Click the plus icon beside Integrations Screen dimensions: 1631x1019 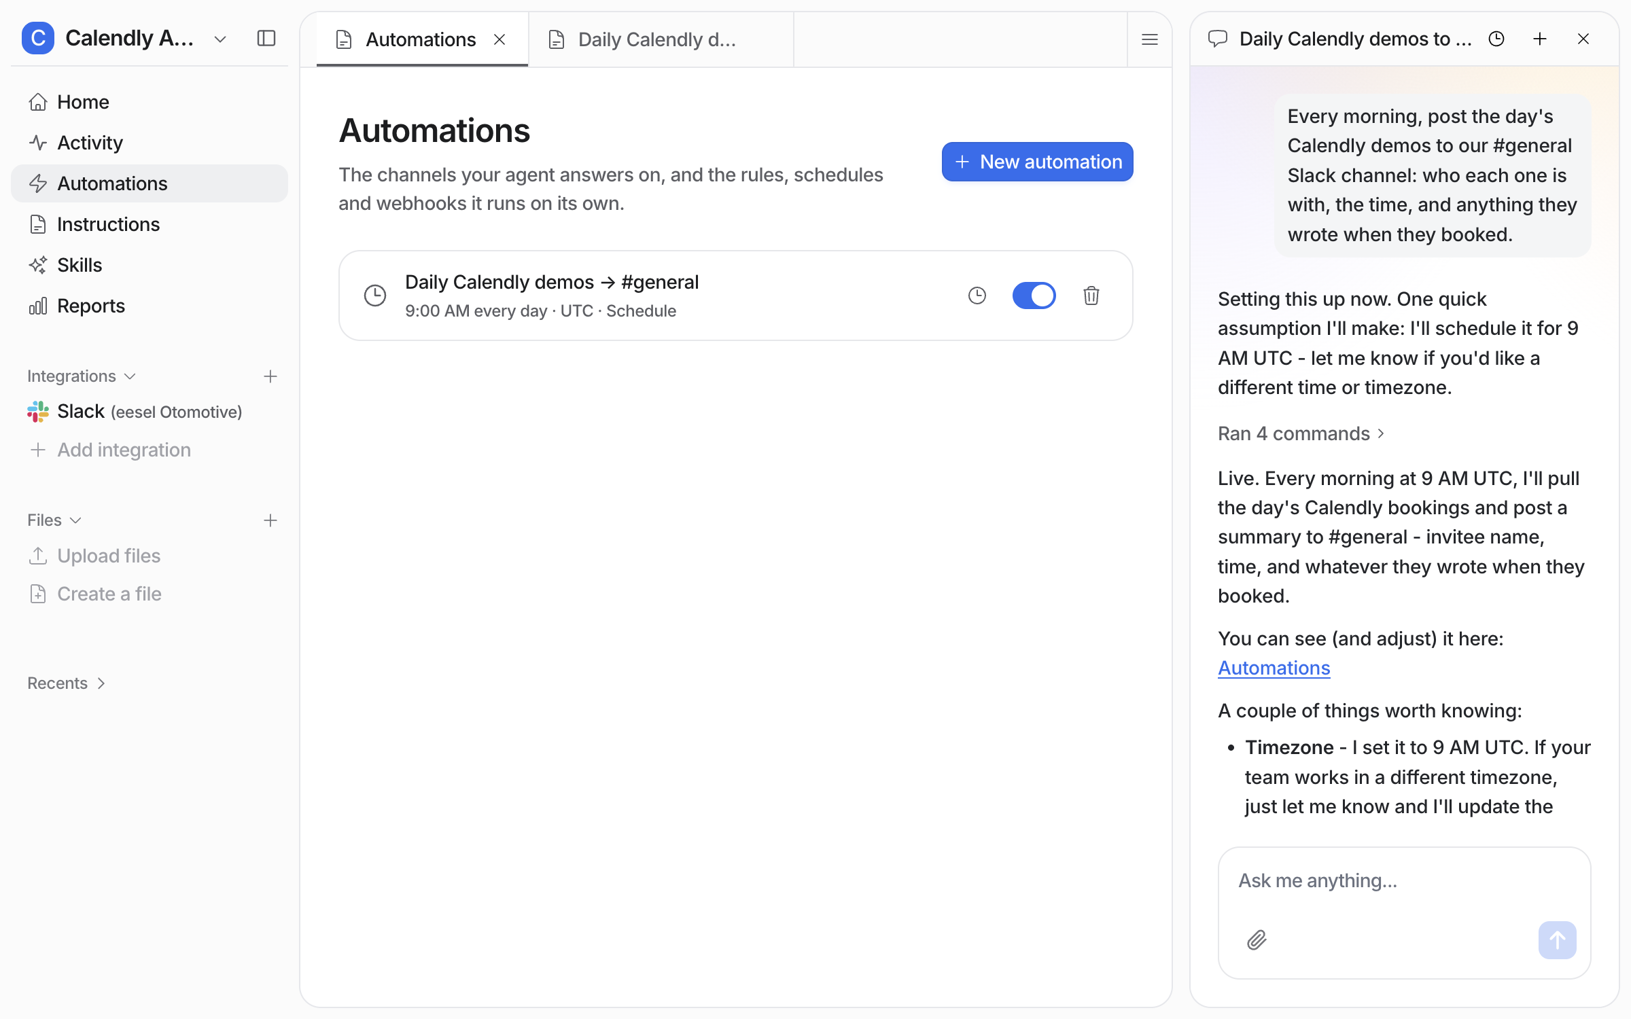(x=270, y=376)
